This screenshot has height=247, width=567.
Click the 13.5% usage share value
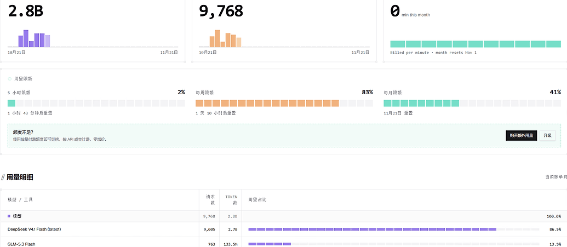coord(555,244)
